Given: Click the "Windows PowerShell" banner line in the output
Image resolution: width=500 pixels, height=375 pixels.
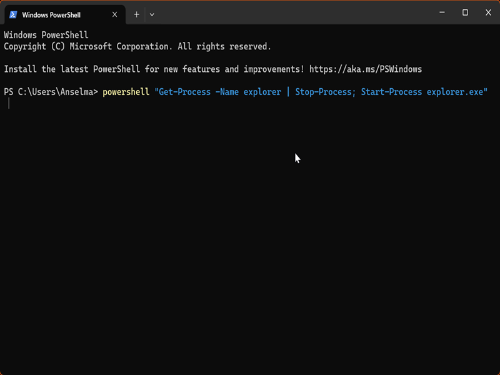Looking at the screenshot, I should 46,35.
